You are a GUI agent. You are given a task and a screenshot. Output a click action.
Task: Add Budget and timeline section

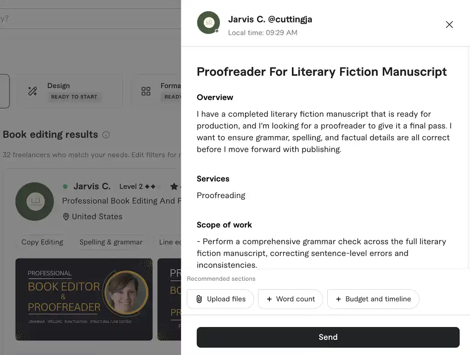pyautogui.click(x=373, y=299)
